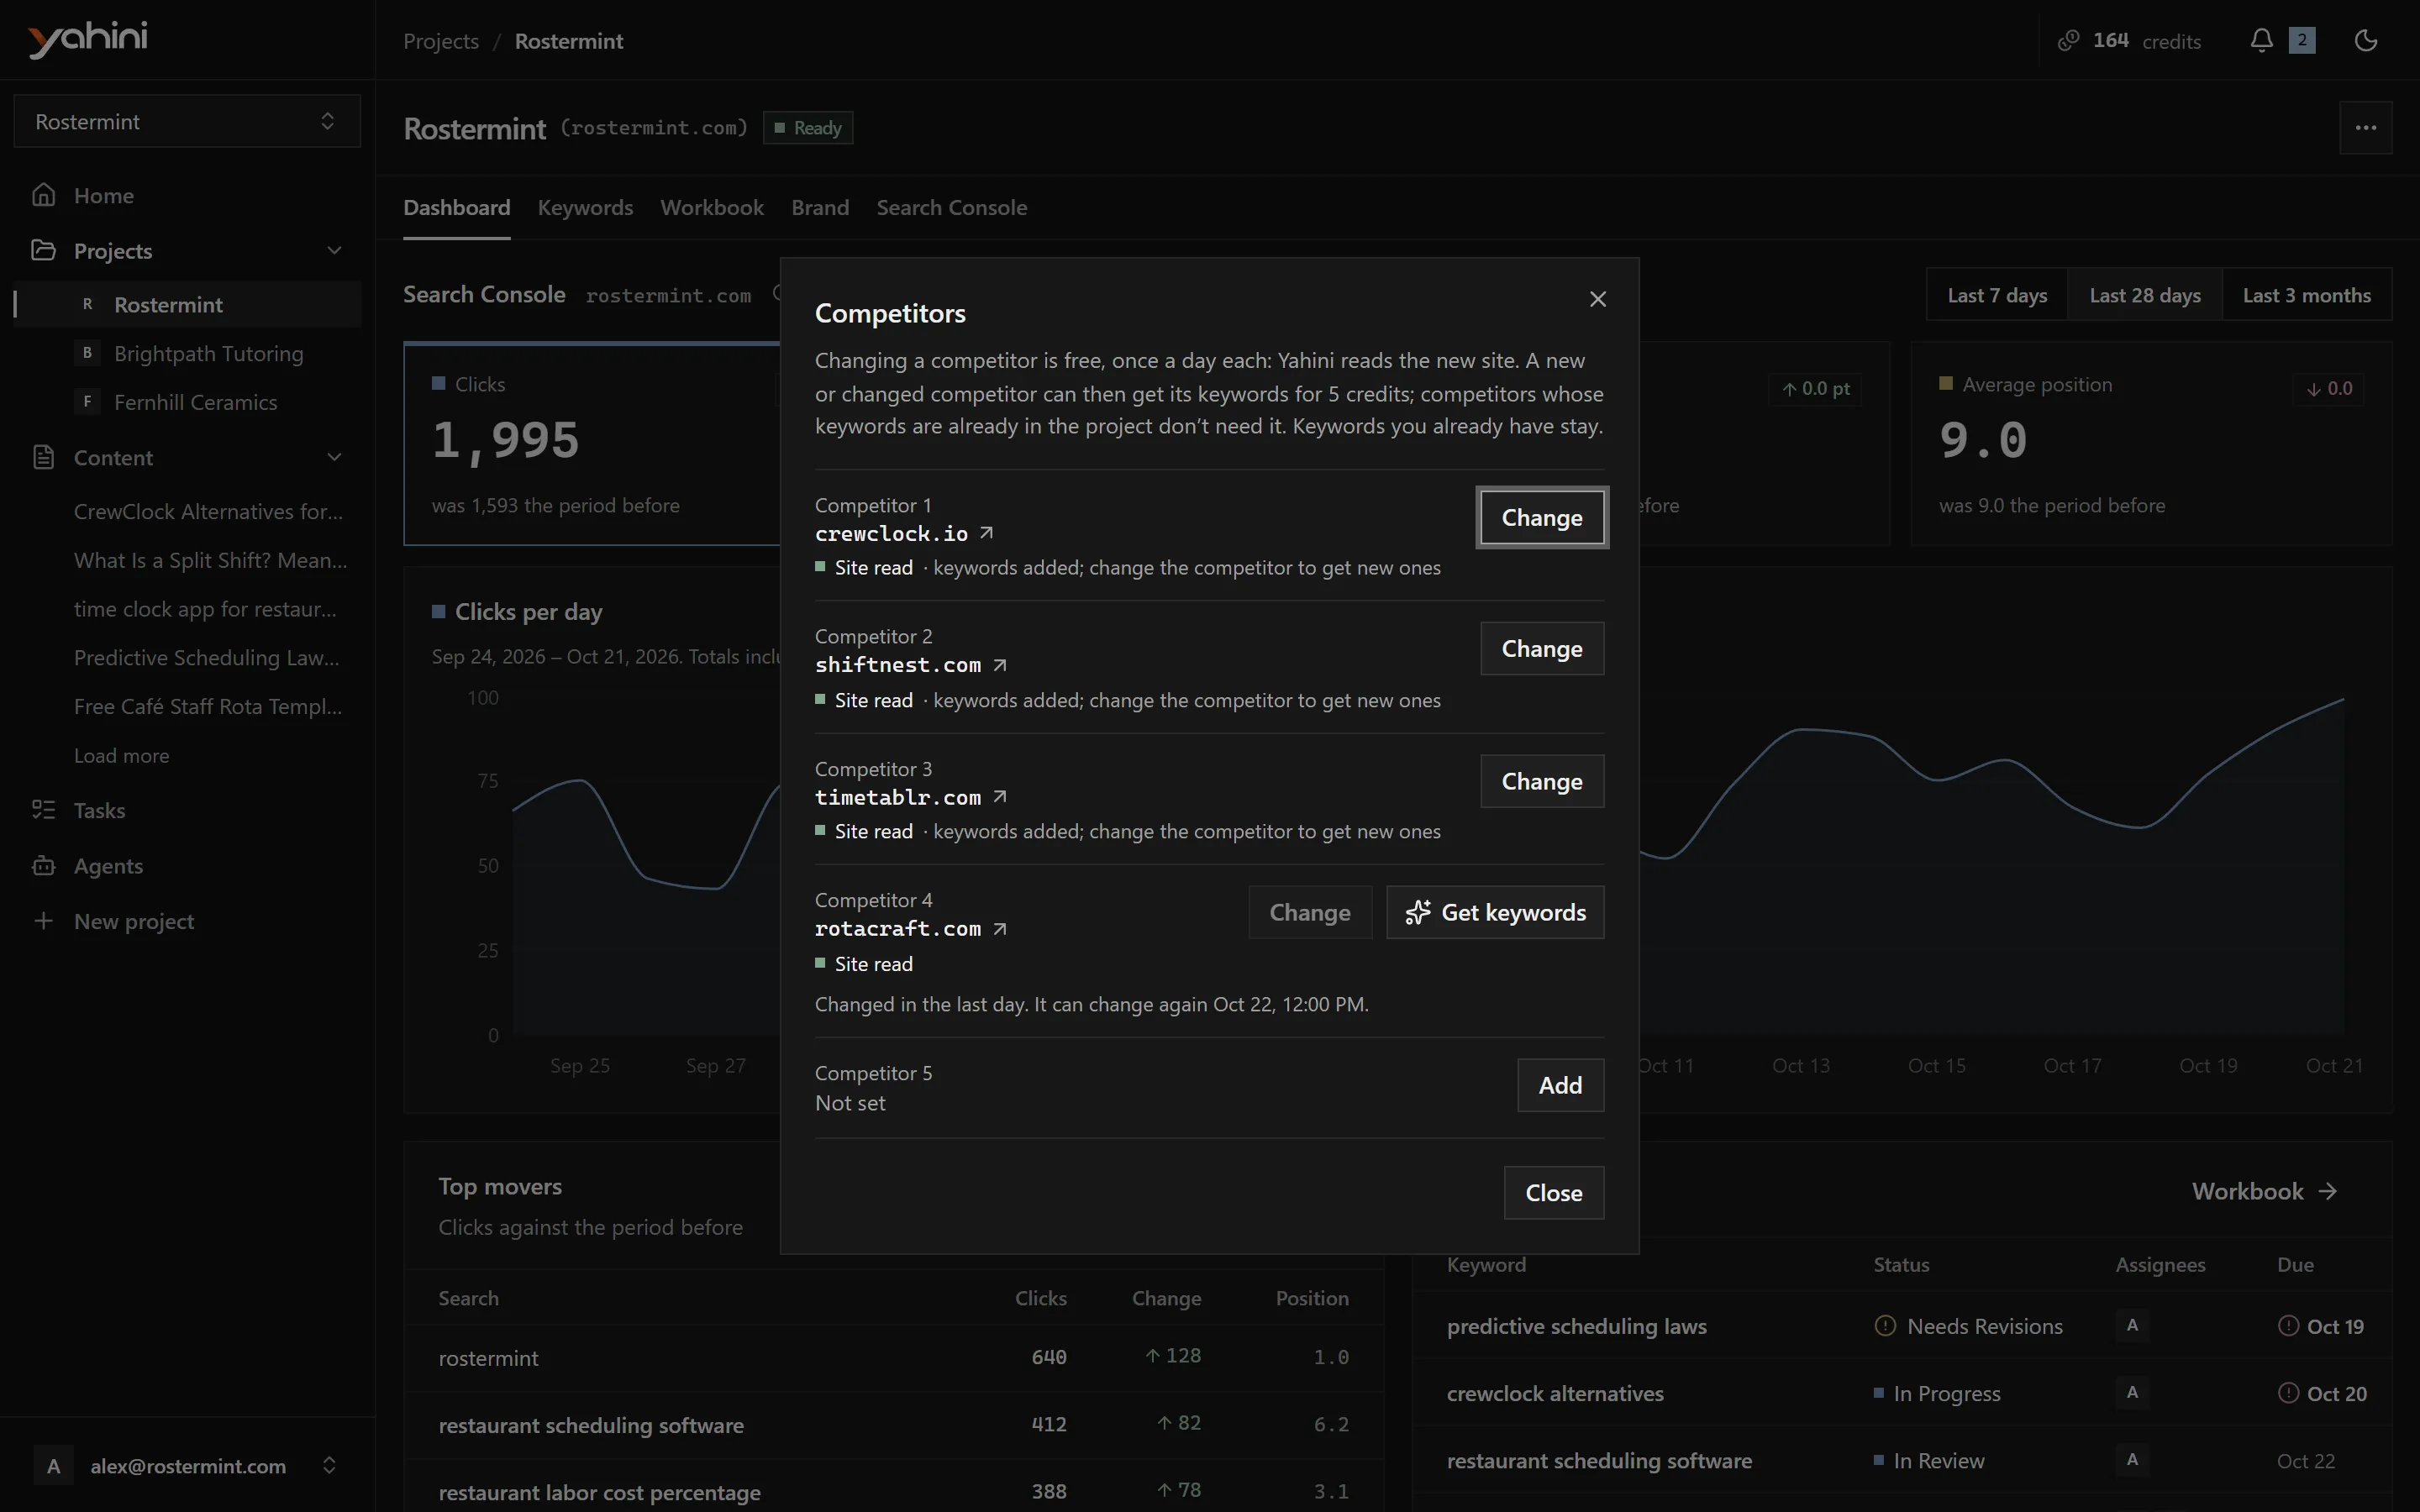2420x1512 pixels.
Task: Change Competitor 1 crewclock.io
Action: 1542,518
